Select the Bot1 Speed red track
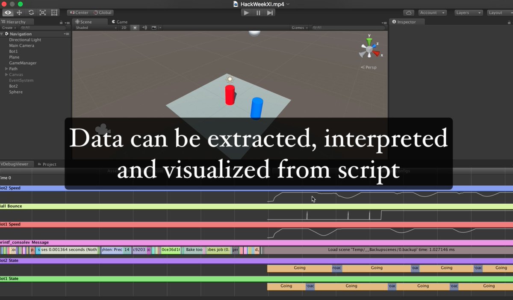 click(x=256, y=224)
